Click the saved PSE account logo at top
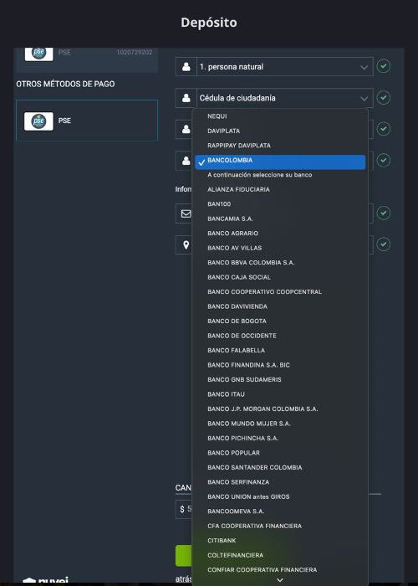The image size is (418, 586). (38, 54)
